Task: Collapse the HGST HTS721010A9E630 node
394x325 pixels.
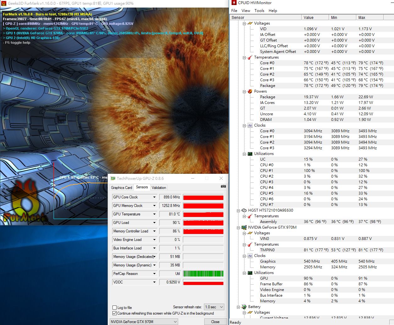Action: coord(238,210)
